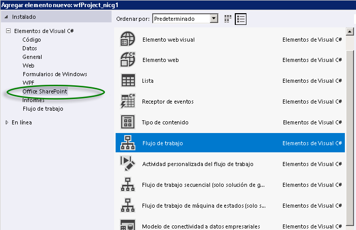Select the Informes category
The image size is (356, 230).
(x=33, y=100)
